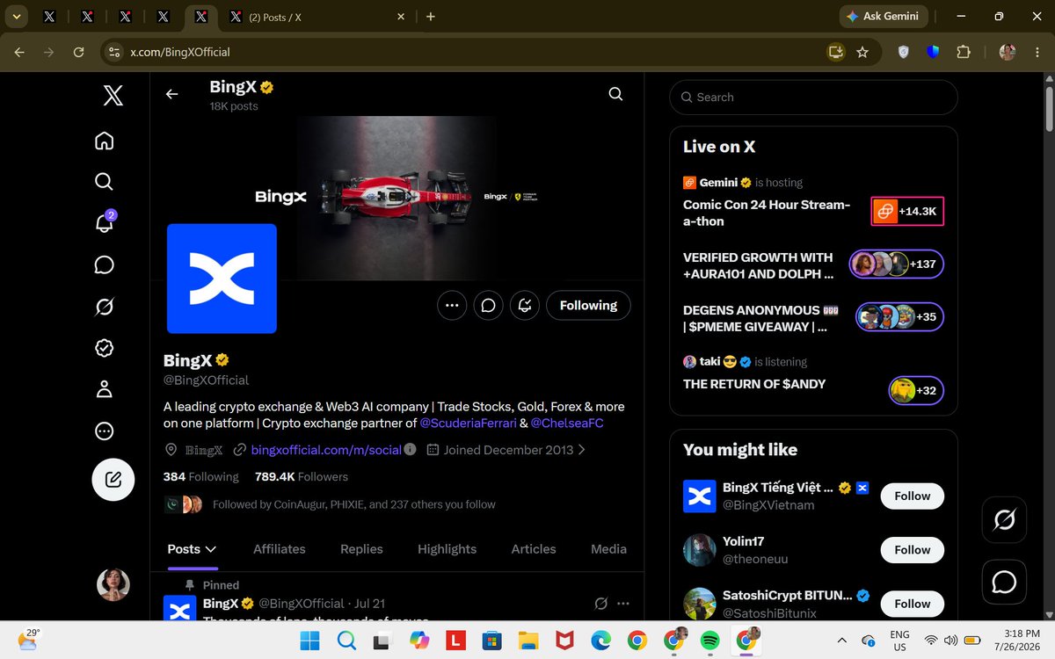View site information icon in address bar
This screenshot has height=659, width=1055.
click(113, 53)
